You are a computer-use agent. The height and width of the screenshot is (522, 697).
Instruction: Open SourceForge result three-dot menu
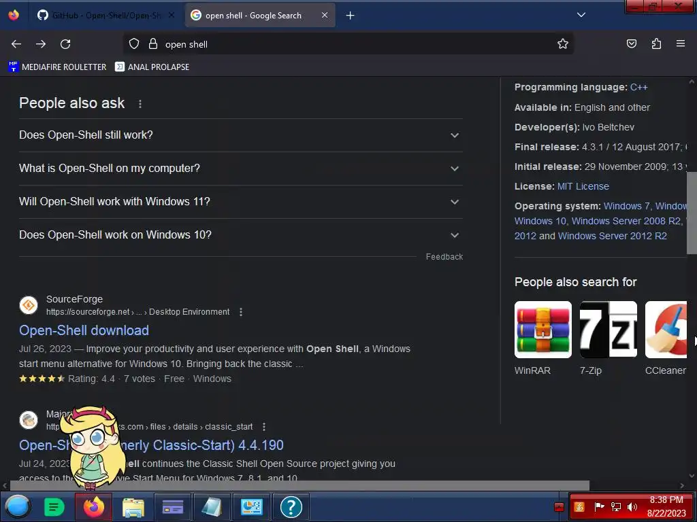coord(241,312)
